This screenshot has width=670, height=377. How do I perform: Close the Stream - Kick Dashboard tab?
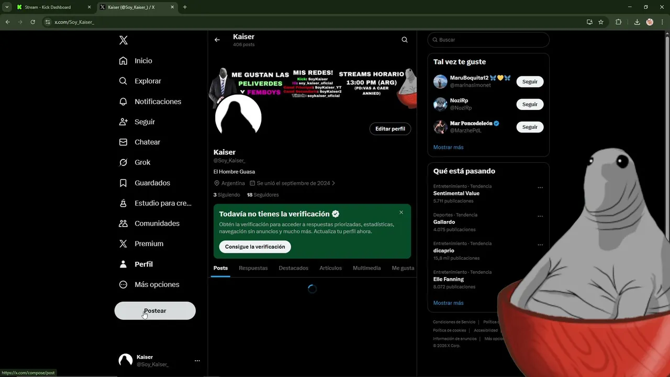(89, 7)
